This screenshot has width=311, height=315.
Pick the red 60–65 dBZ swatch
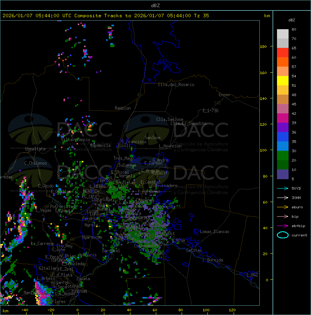pos(283,53)
